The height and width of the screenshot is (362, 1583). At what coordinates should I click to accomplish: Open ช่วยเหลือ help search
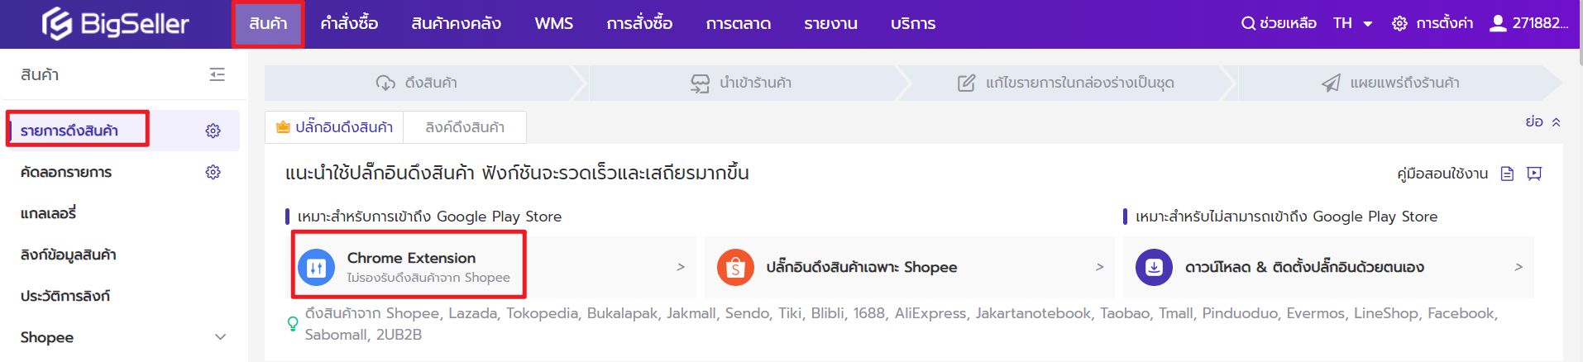pos(1279,23)
